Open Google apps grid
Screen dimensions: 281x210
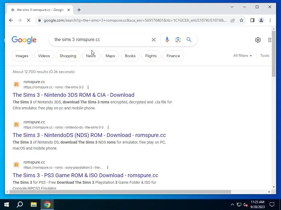pos(270,40)
